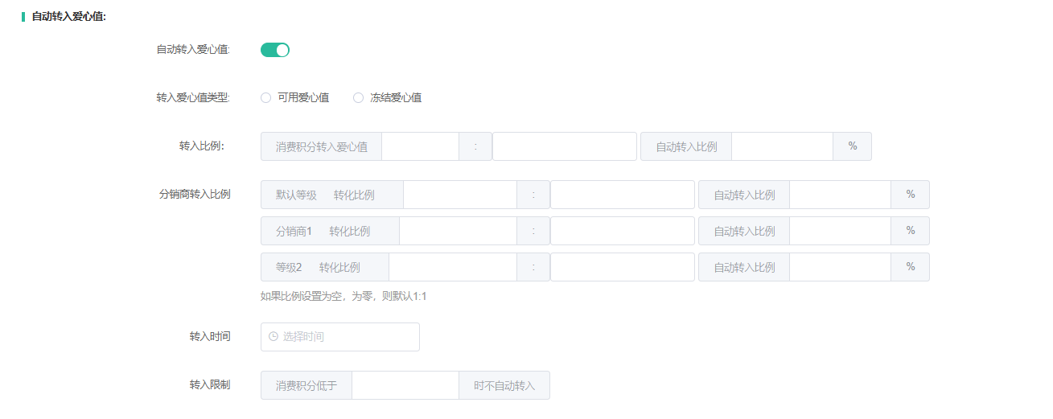This screenshot has height=419, width=1053.
Task: Click the 等级2 转化比例 input field
Action: 452,267
